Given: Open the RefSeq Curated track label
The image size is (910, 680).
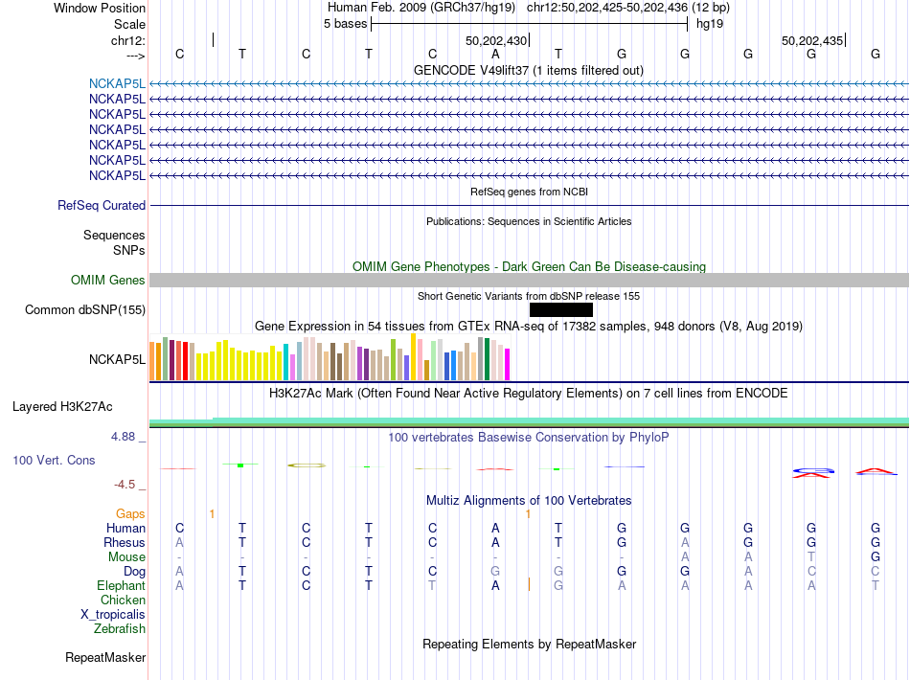Looking at the screenshot, I should (x=102, y=205).
